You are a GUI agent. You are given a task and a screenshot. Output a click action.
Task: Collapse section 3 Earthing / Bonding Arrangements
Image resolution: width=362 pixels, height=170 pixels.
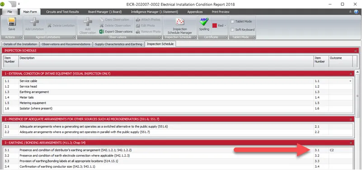[x=351, y=143]
